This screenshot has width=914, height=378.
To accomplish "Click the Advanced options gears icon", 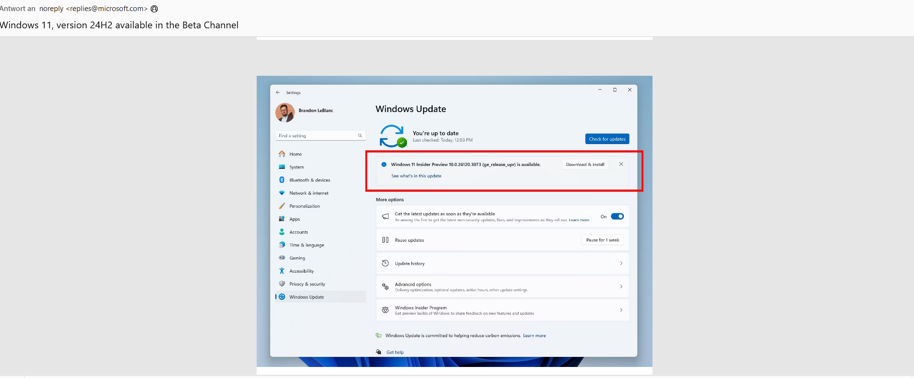I will pos(385,287).
